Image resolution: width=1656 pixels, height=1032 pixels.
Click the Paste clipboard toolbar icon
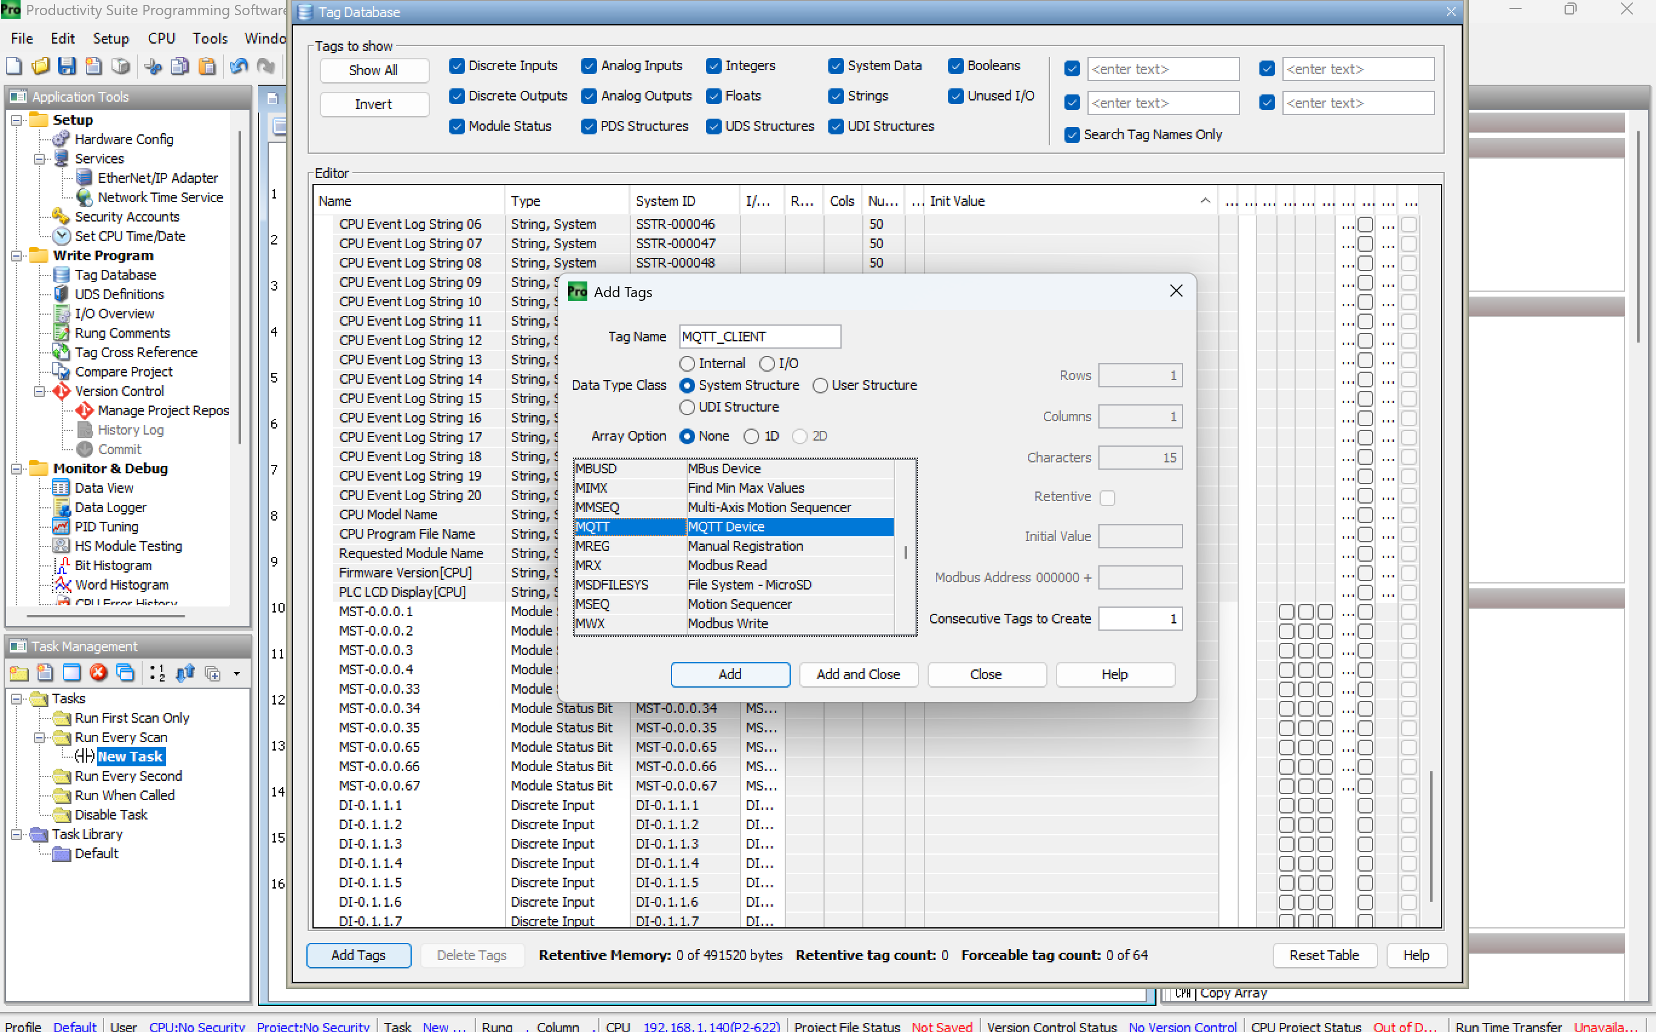[207, 66]
